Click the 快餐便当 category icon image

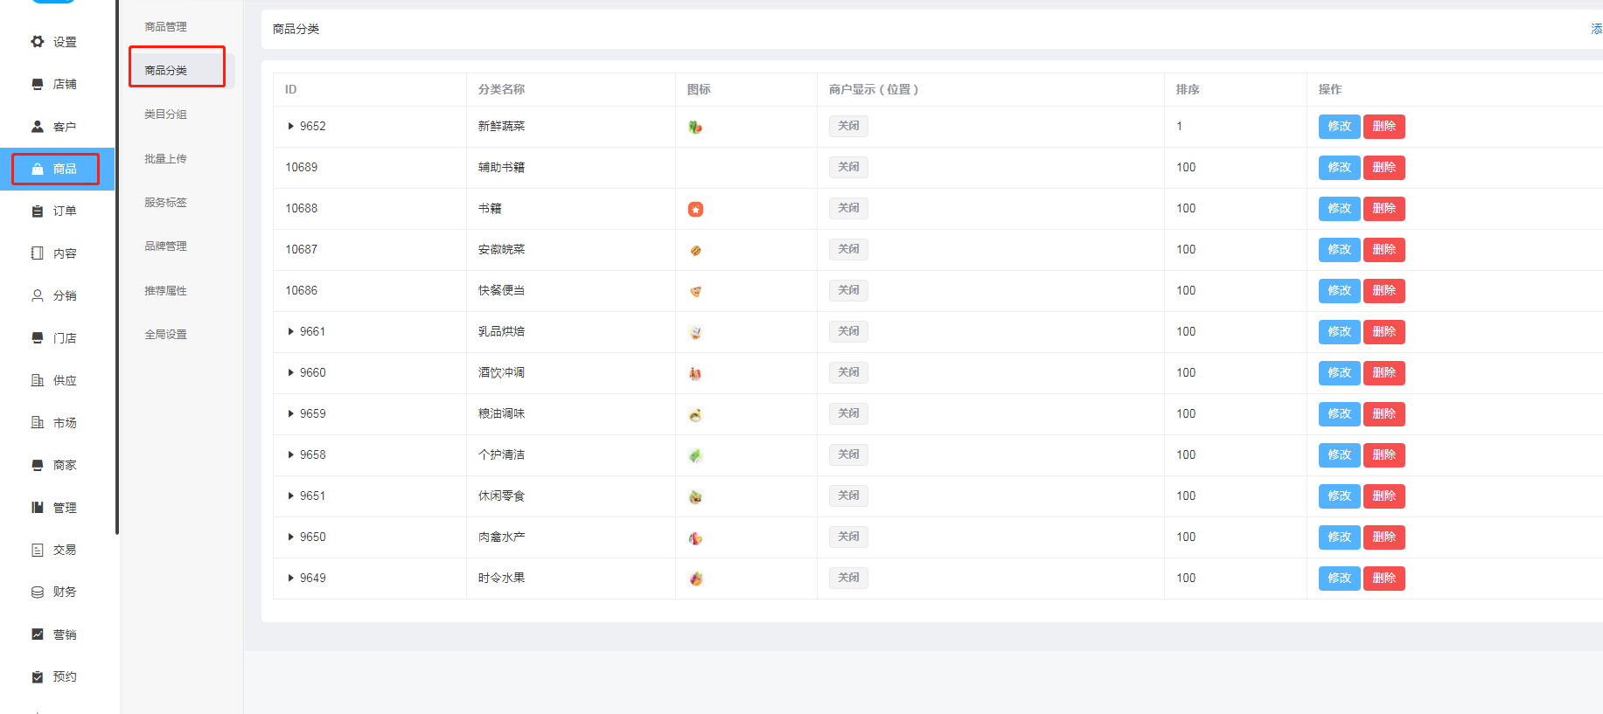pos(695,291)
